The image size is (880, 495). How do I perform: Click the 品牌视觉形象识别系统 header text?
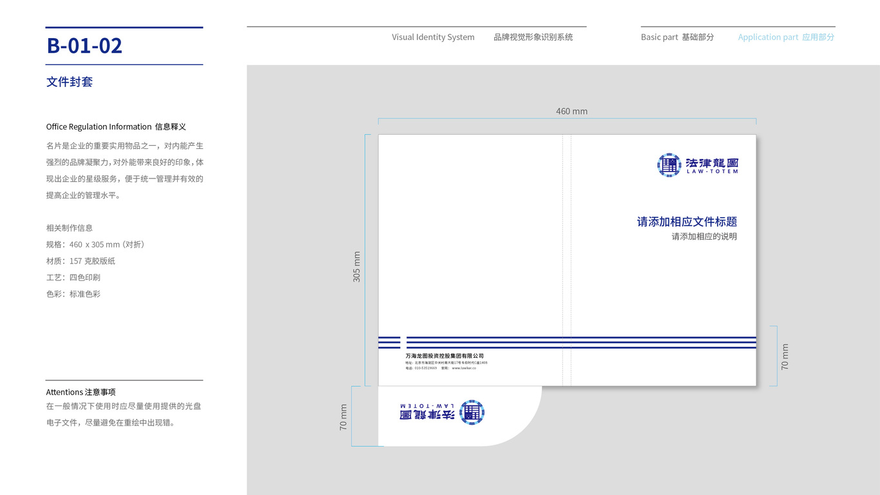pos(533,37)
